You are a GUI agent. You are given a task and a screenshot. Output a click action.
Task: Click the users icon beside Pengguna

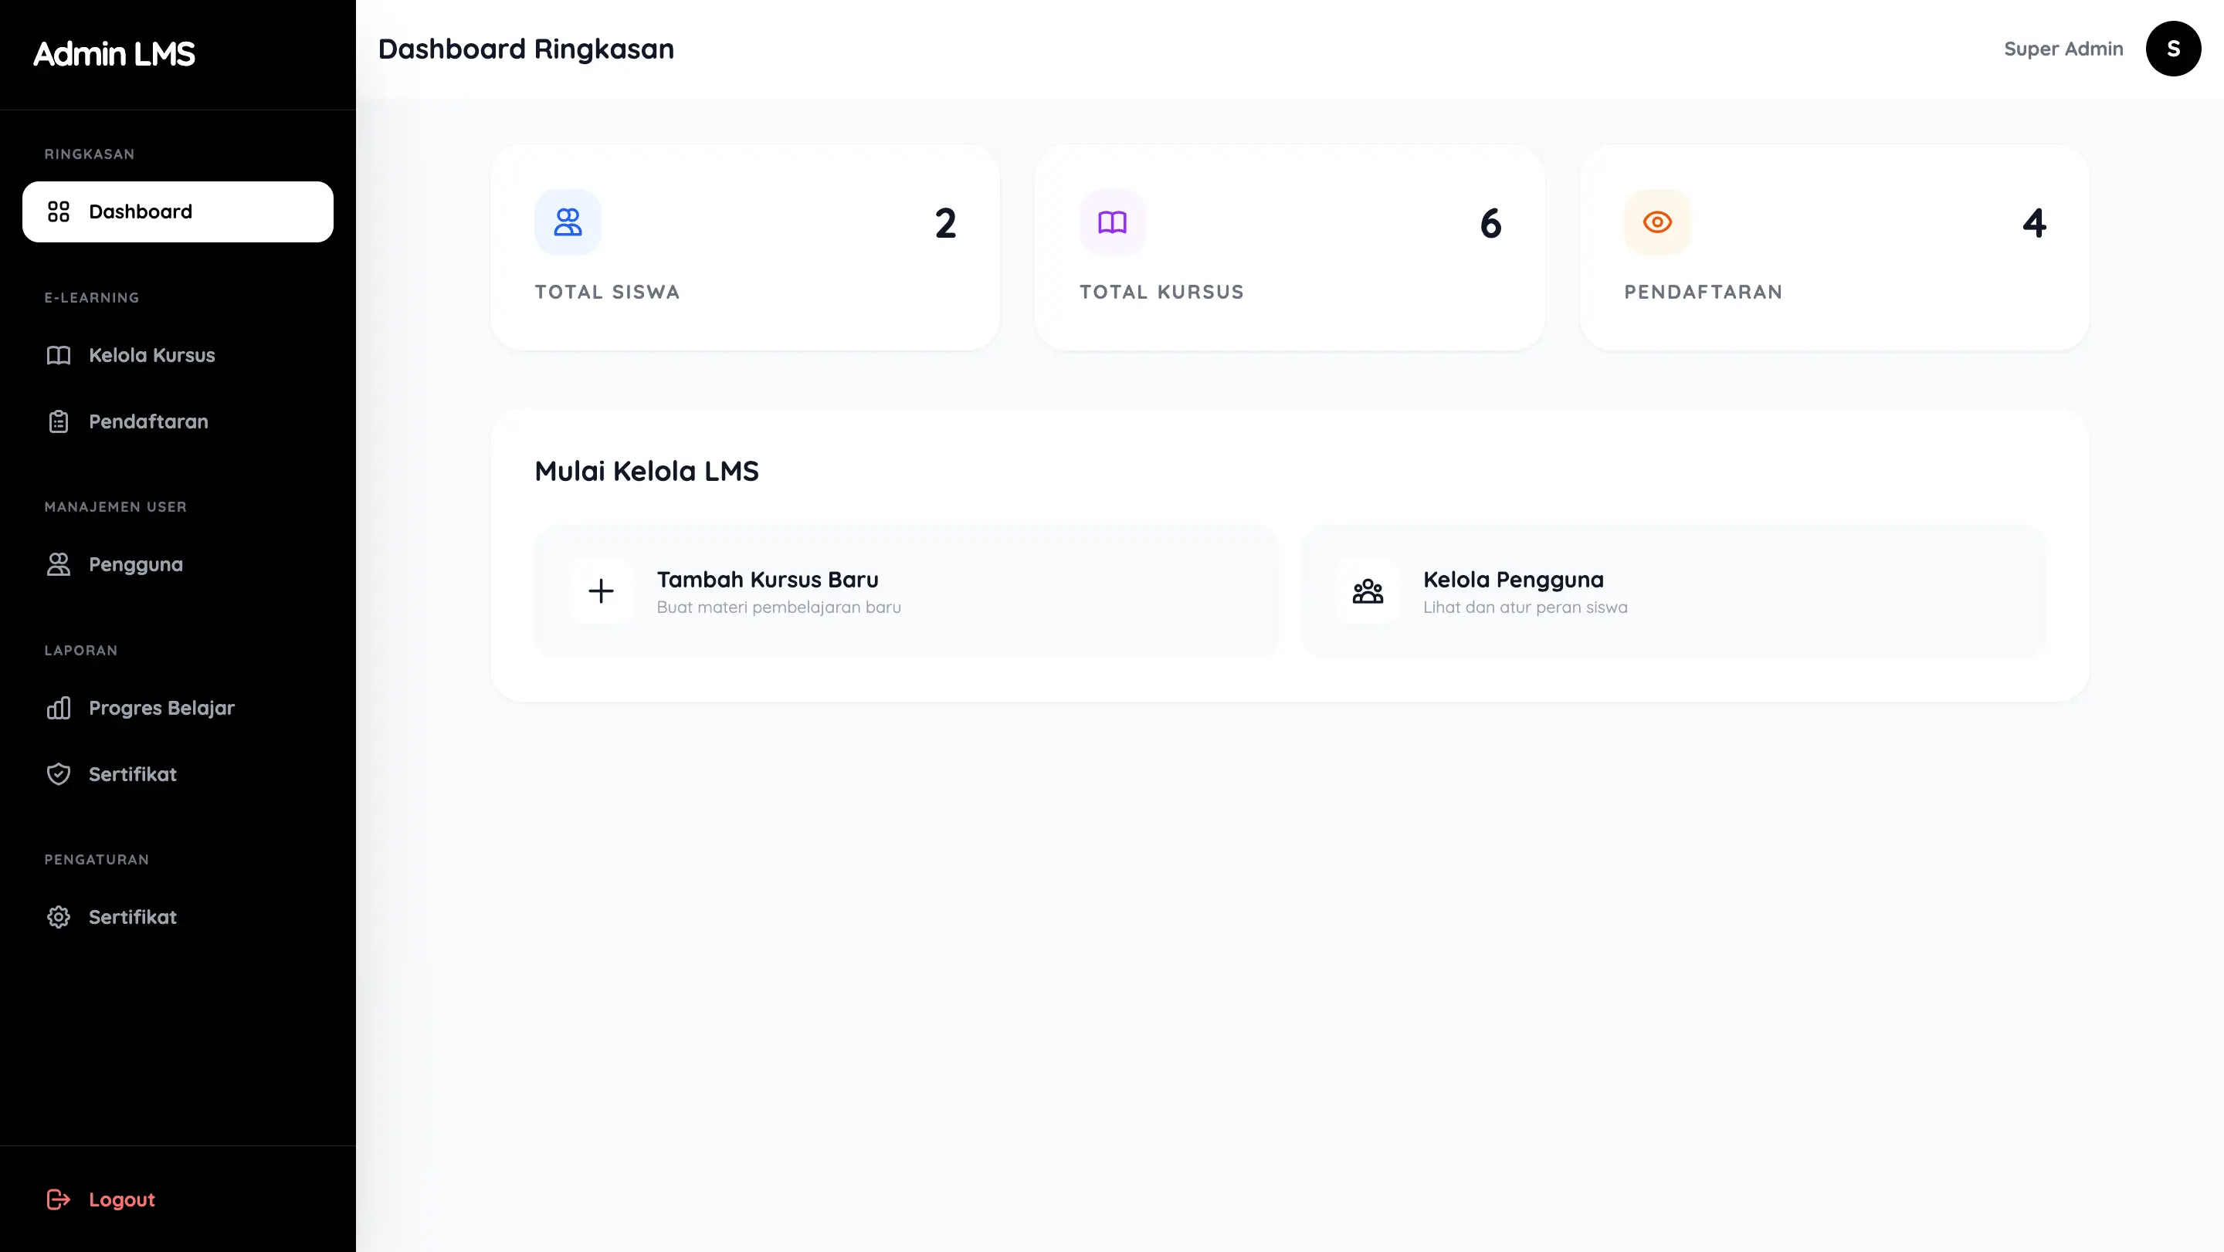pos(58,564)
